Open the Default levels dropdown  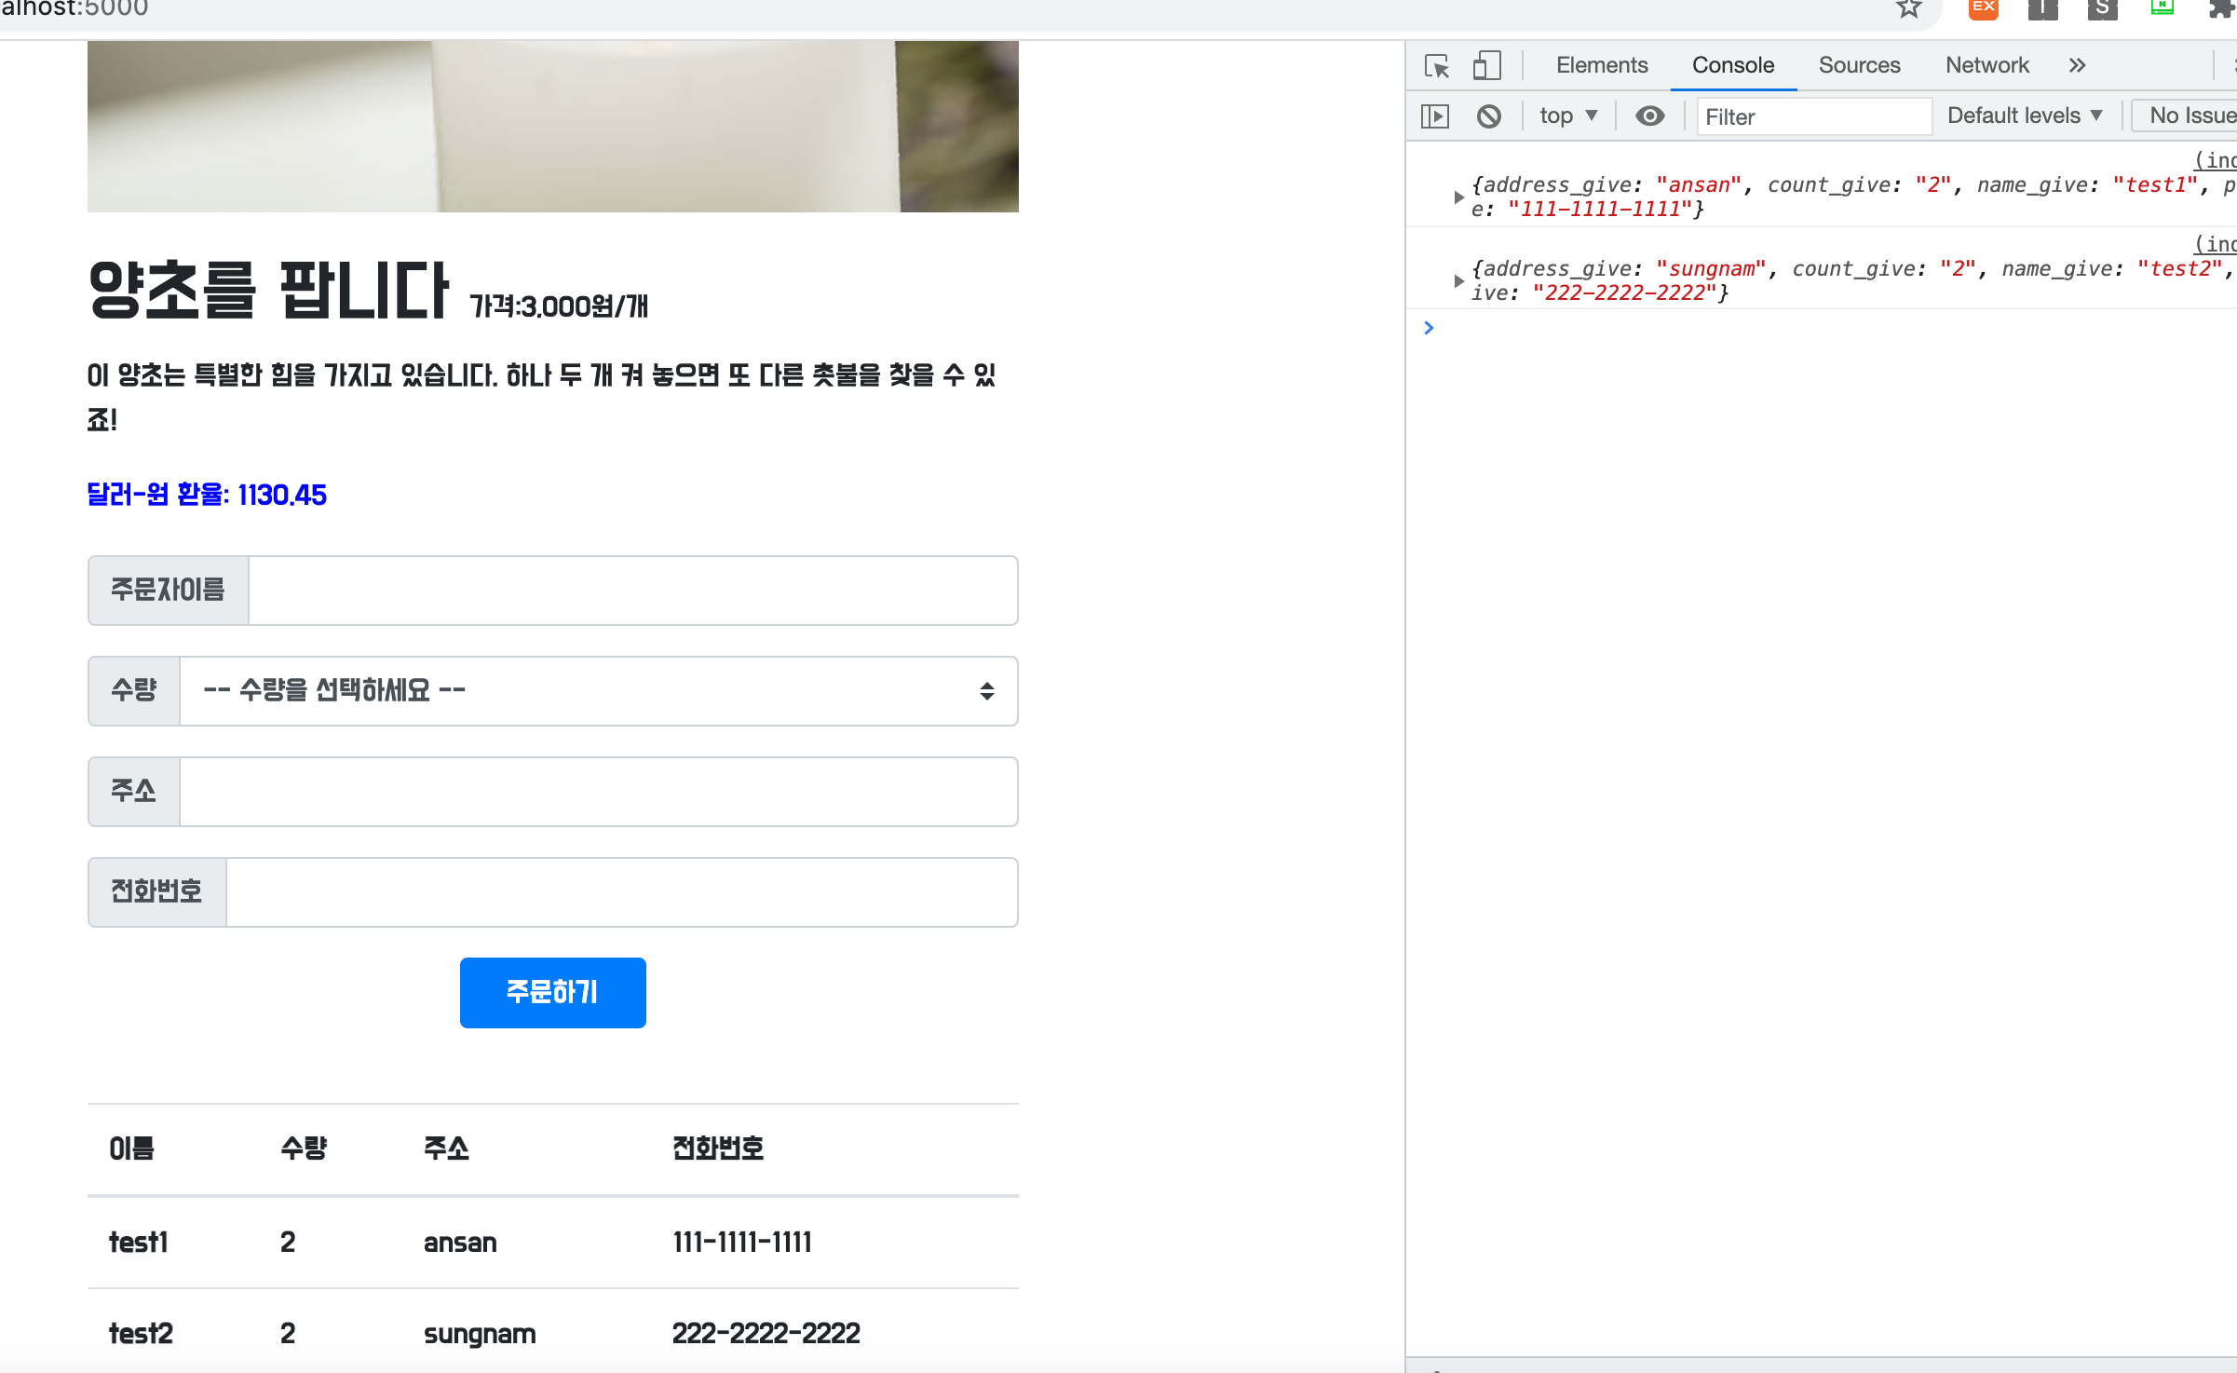tap(2025, 116)
